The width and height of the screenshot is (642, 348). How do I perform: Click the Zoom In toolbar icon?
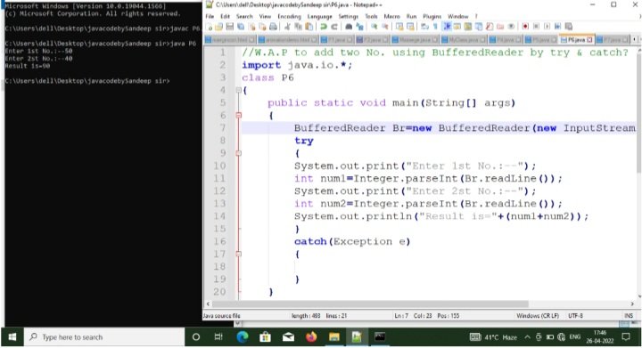click(374, 27)
